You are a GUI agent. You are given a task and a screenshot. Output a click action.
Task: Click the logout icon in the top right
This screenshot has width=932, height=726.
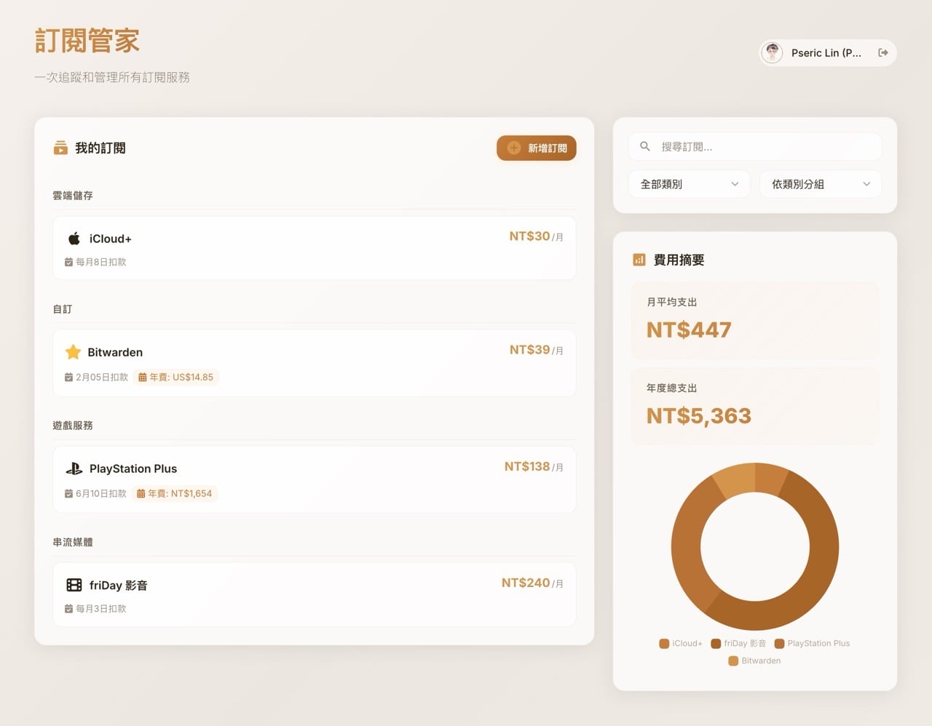[x=882, y=52]
